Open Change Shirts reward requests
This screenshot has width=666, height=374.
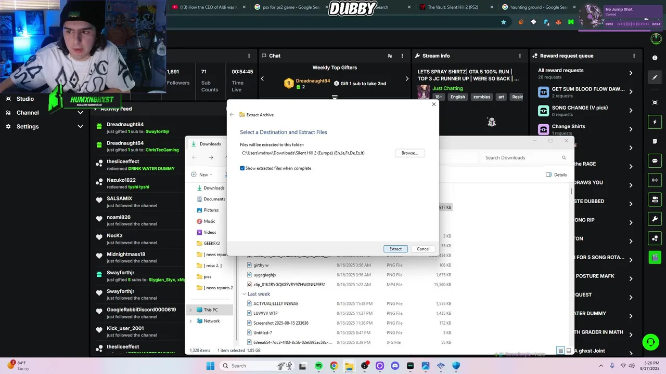585,129
